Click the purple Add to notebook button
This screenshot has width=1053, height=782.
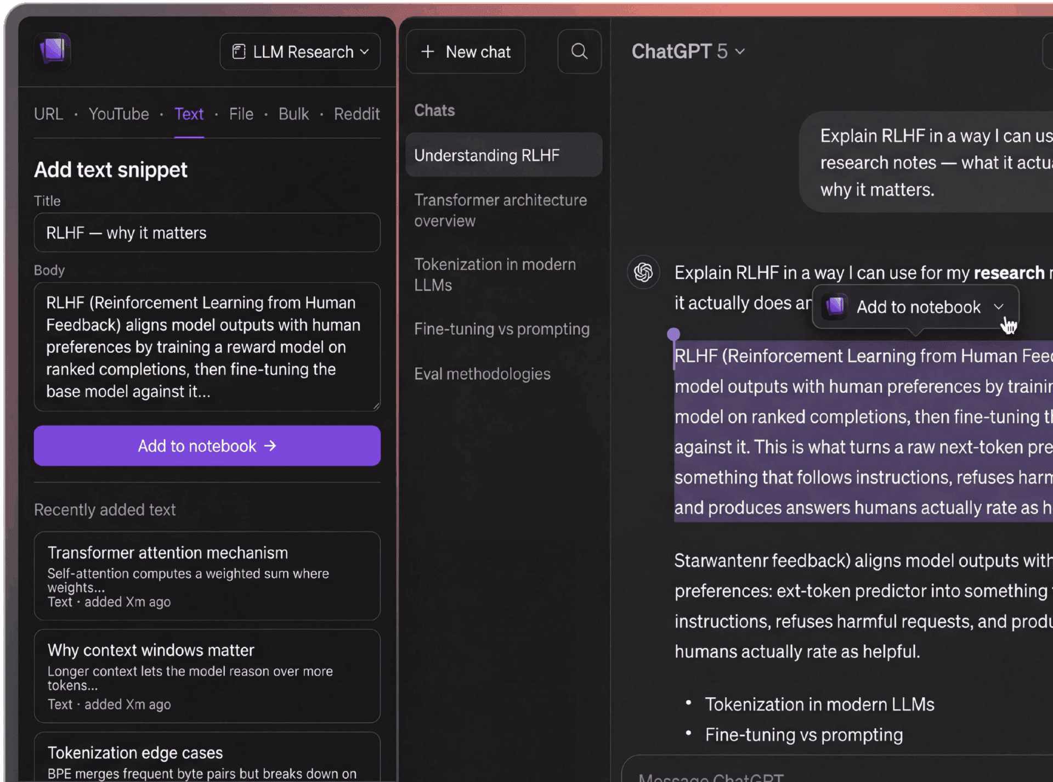(207, 446)
